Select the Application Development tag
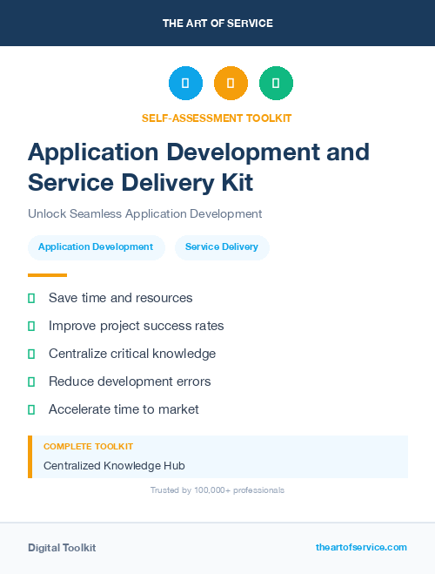435x574 pixels. [97, 247]
